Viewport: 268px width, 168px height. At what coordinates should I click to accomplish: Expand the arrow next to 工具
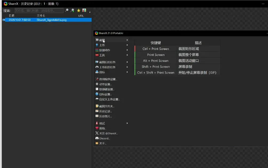[127, 55]
